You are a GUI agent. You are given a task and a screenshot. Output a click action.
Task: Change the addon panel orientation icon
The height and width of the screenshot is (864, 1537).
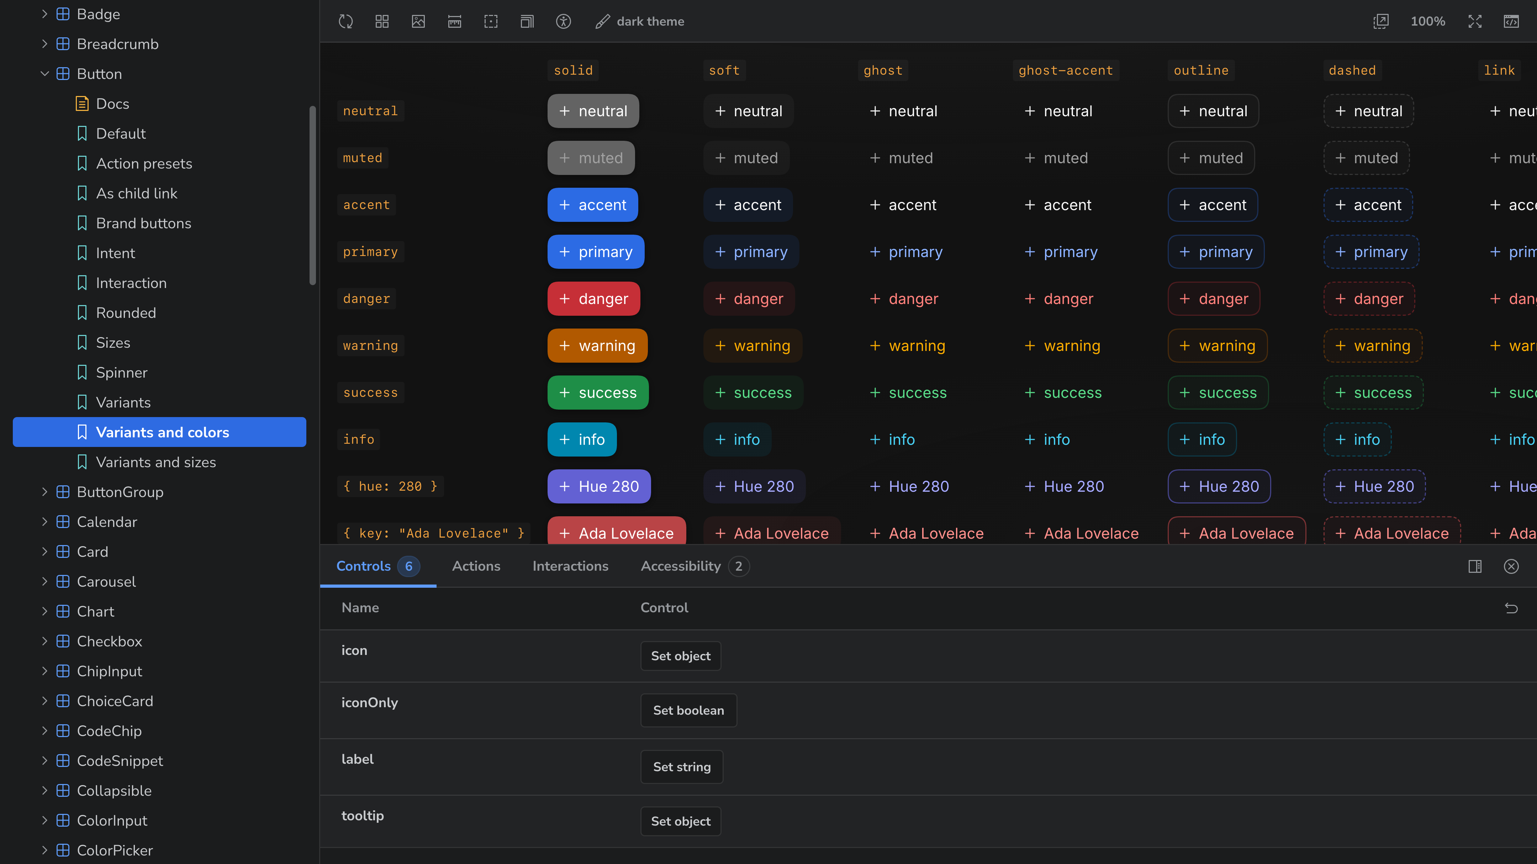1475,566
